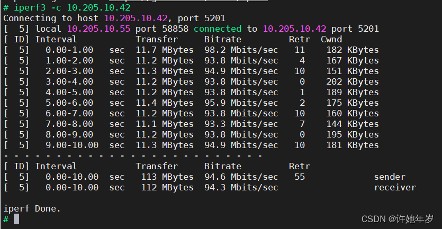The height and width of the screenshot is (229, 442).
Task: Click the total retransmits value 55
Action: [300, 177]
